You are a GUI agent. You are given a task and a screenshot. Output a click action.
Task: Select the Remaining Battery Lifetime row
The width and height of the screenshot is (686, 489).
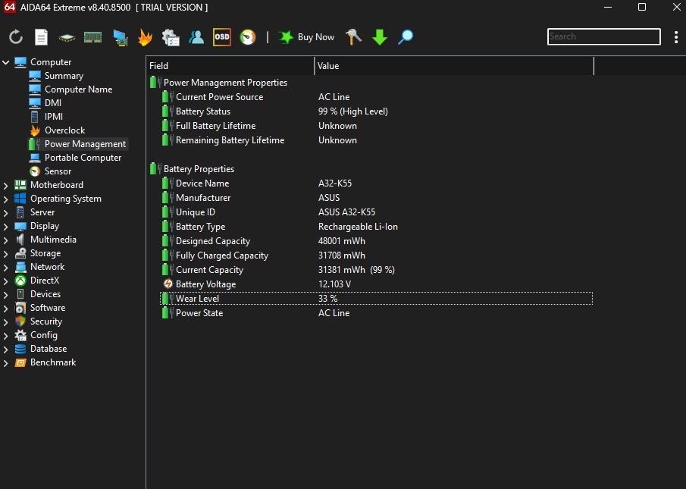pyautogui.click(x=376, y=140)
